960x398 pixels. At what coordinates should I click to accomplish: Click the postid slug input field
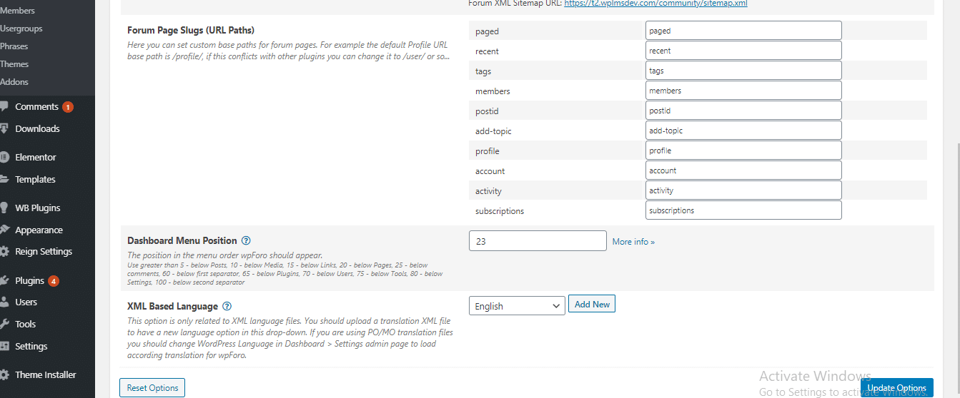tap(743, 111)
